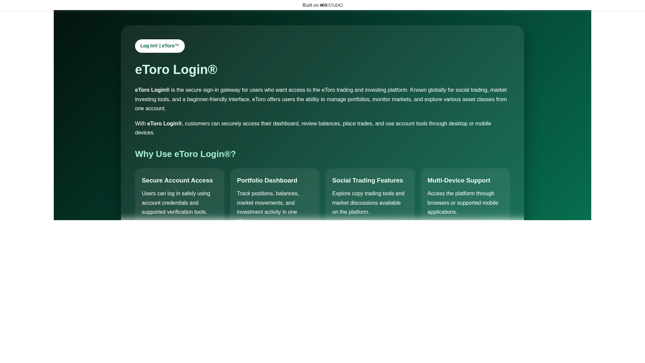The image size is (645, 363).
Task: Select the Social Trading Features card title
Action: click(368, 180)
